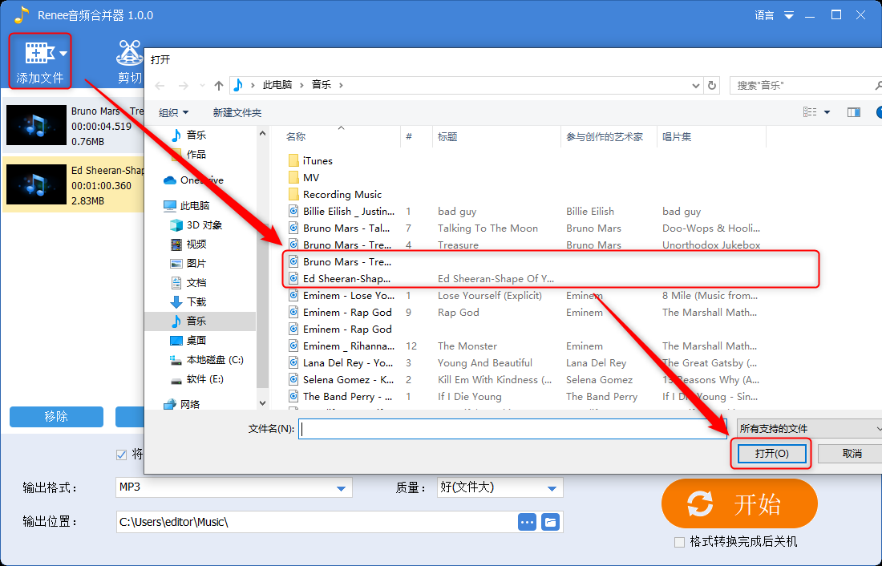The width and height of the screenshot is (882, 566).
Task: Select Selena Gomez - K... file
Action: (341, 380)
